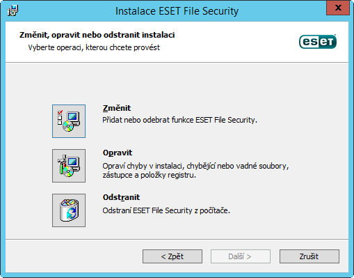Cancel setup with the 'Zrušit' button
354x278 pixels.
[309, 256]
